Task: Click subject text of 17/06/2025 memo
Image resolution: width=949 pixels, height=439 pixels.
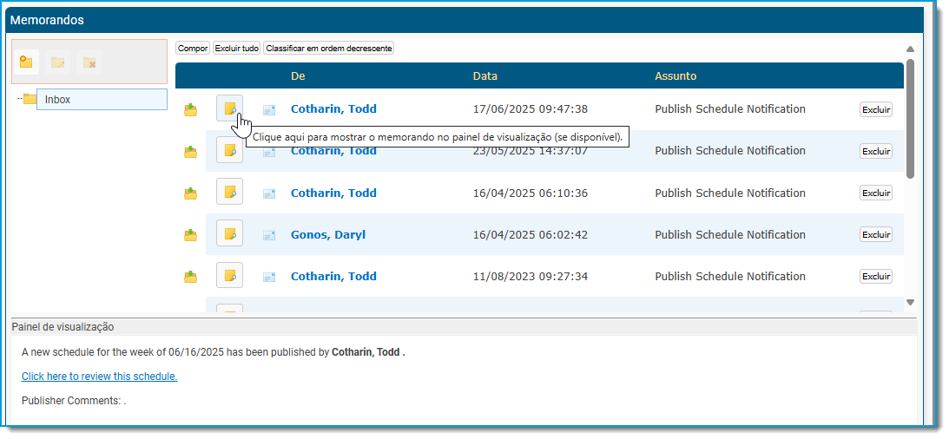Action: [730, 108]
